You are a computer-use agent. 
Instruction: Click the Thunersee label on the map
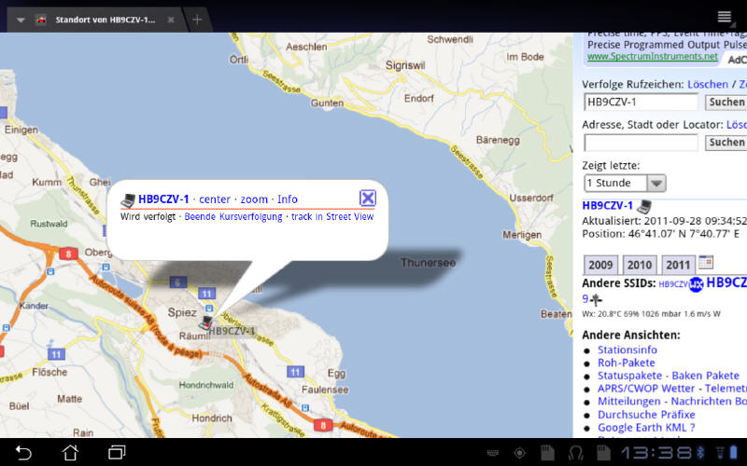428,263
